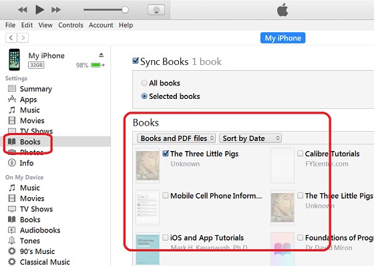This screenshot has height=266, width=374.
Task: Click Music note icon under On My Device
Action: 12,188
